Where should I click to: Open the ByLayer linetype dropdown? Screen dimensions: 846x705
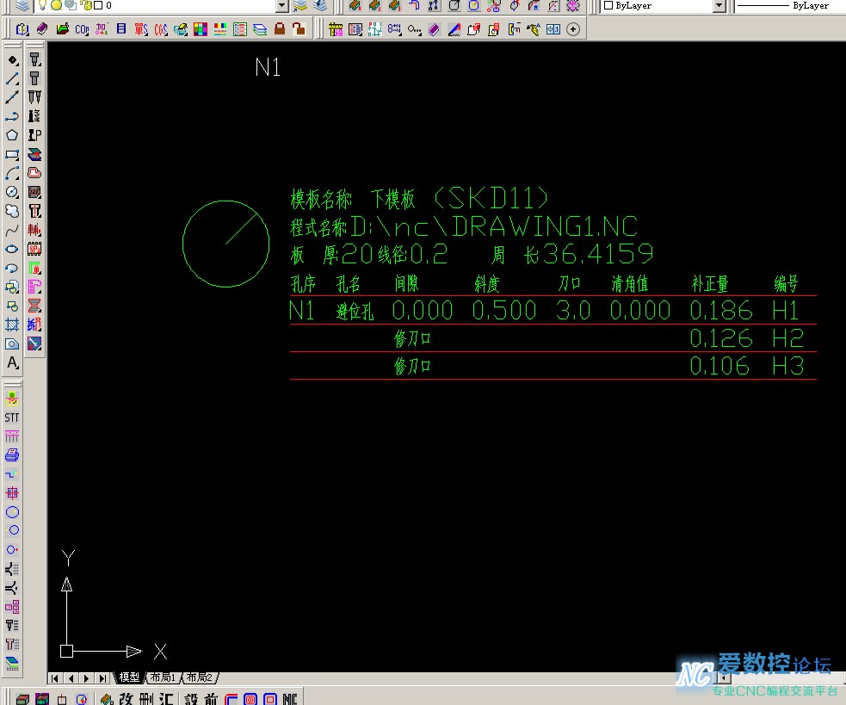coord(789,6)
